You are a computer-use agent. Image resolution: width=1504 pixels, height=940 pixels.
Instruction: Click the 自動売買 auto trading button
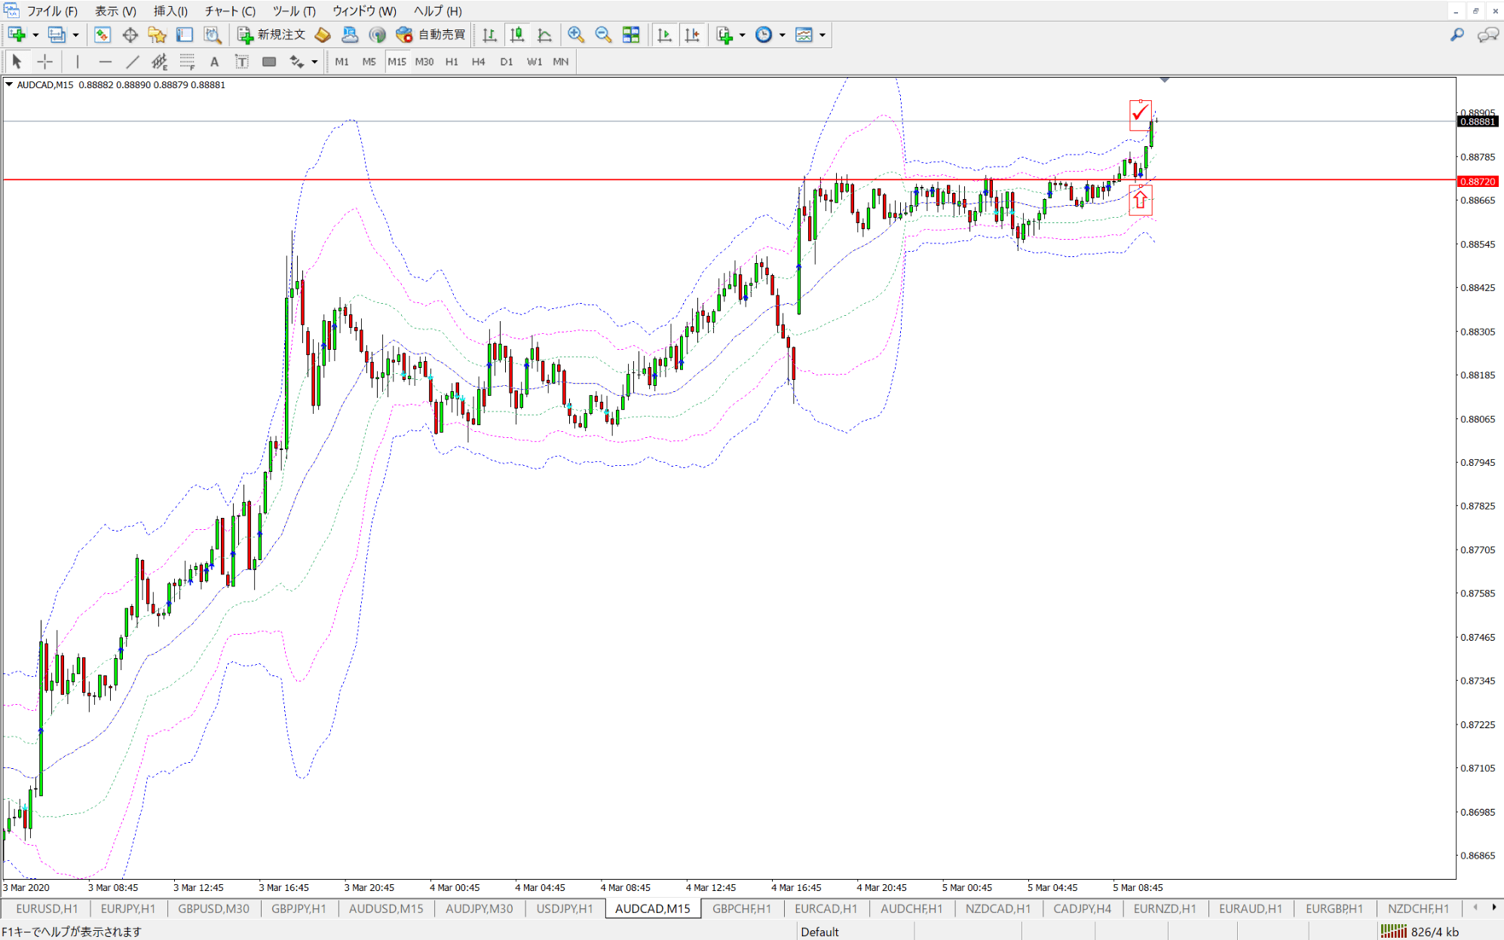(x=431, y=35)
